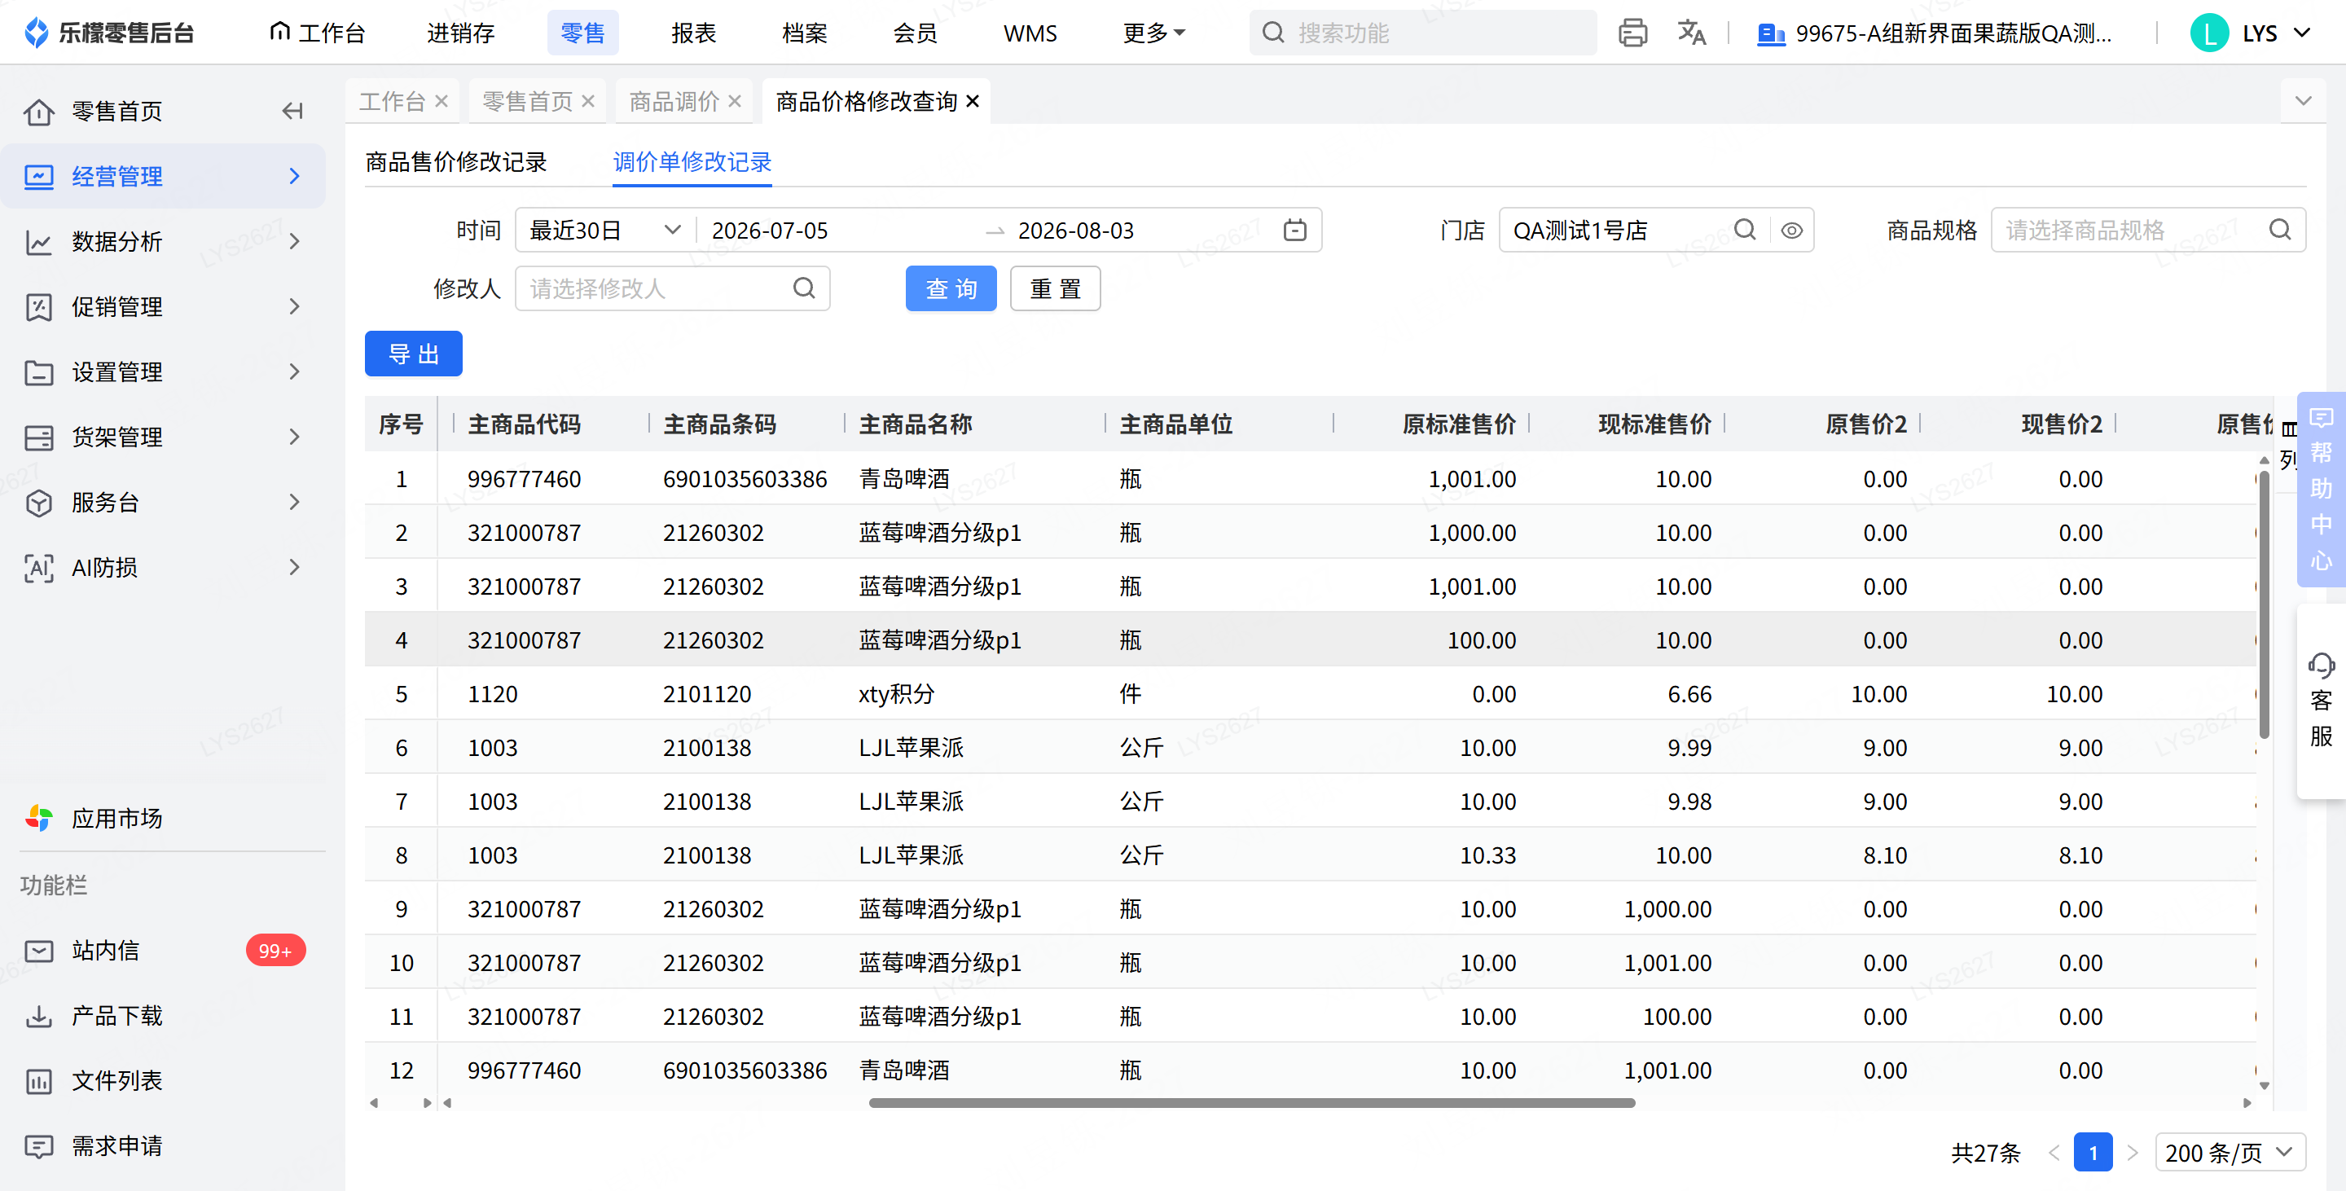This screenshot has height=1191, width=2346.
Task: Click the table scroll-down arrow
Action: tap(2264, 1085)
